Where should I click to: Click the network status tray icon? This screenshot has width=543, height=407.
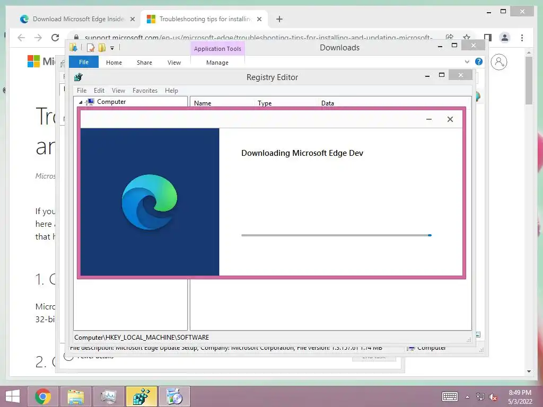click(x=480, y=396)
